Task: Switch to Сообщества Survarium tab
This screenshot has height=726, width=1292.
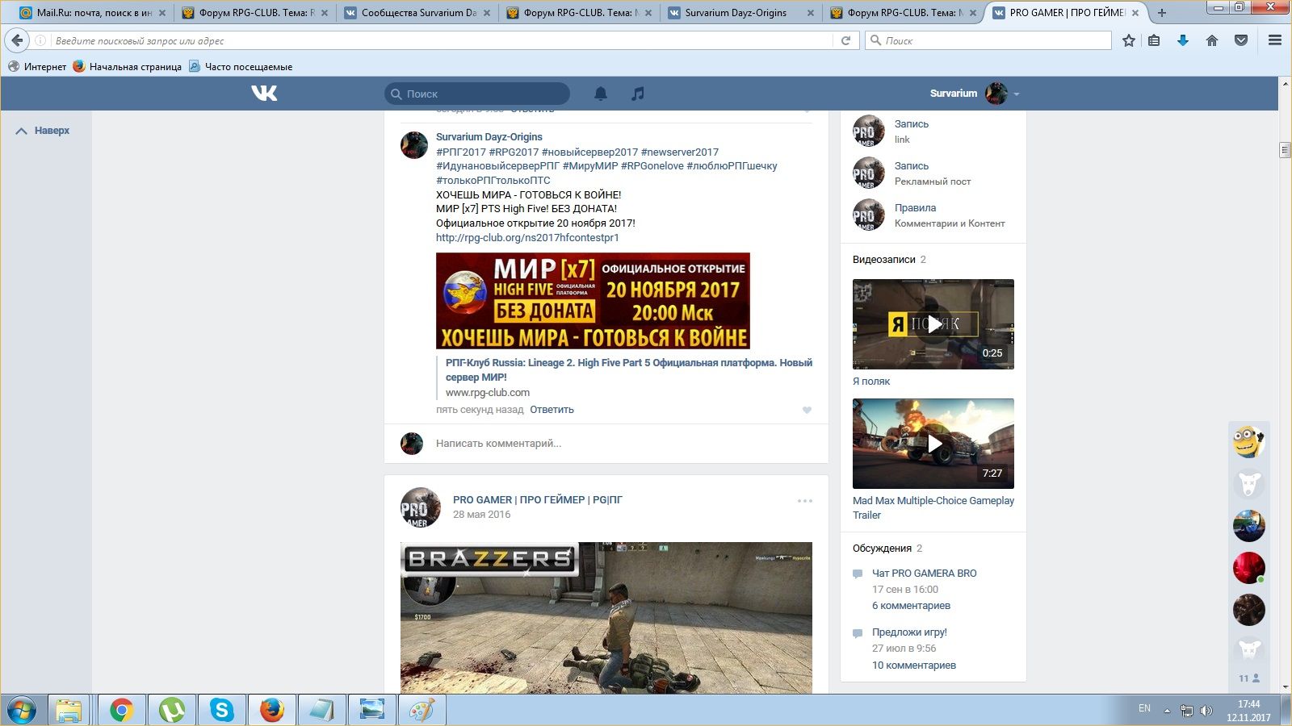Action: pos(417,13)
